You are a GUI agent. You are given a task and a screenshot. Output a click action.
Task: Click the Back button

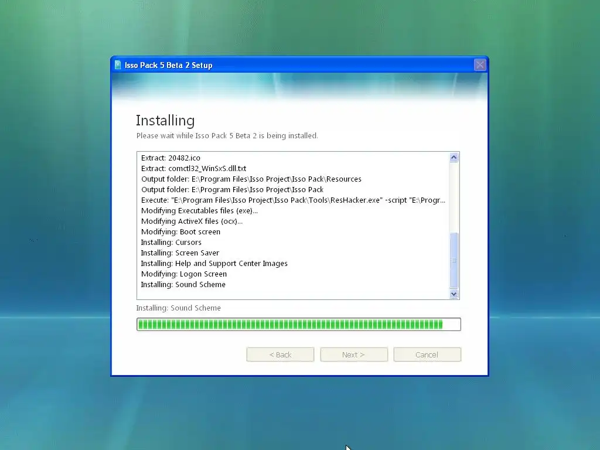(280, 354)
